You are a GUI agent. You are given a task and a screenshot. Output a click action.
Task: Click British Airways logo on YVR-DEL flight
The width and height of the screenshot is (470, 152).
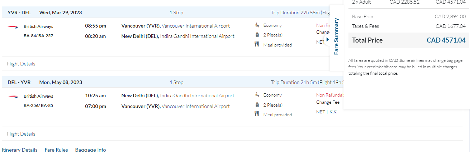[13, 26]
